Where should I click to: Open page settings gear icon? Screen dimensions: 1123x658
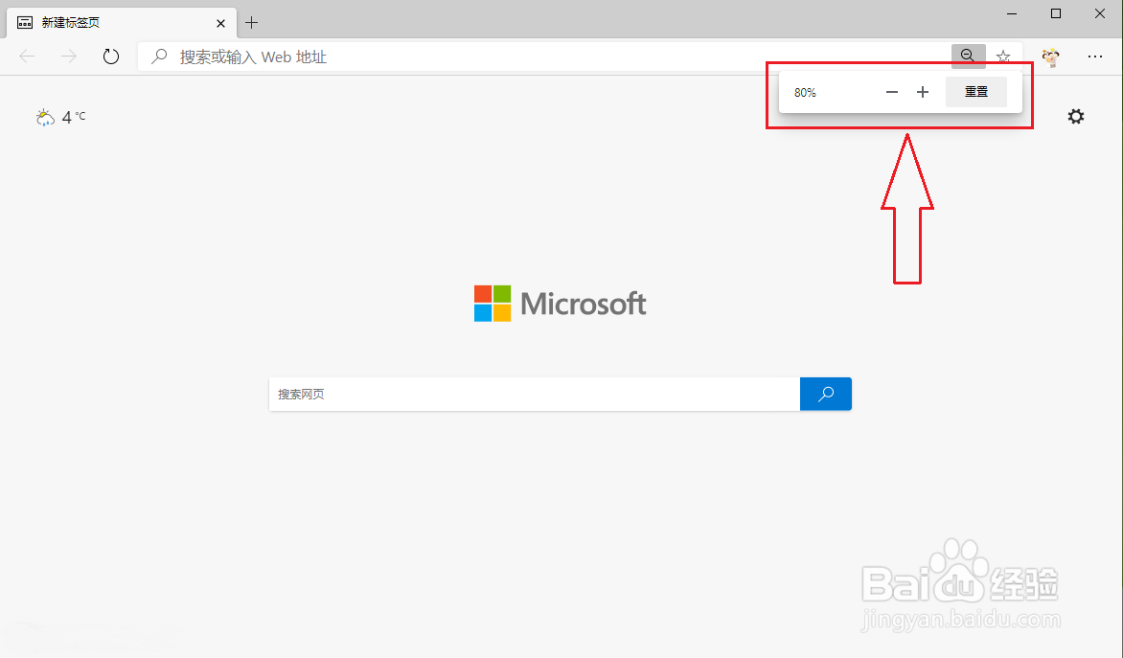click(1076, 117)
